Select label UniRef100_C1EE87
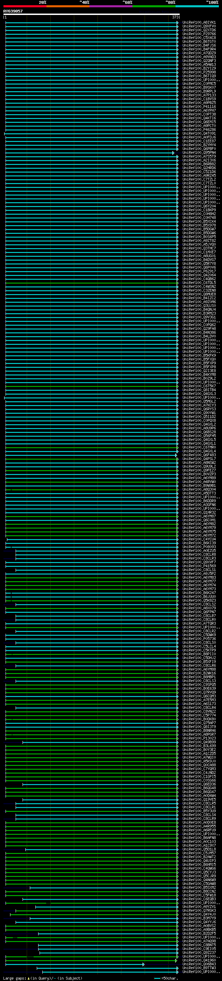 199,141
